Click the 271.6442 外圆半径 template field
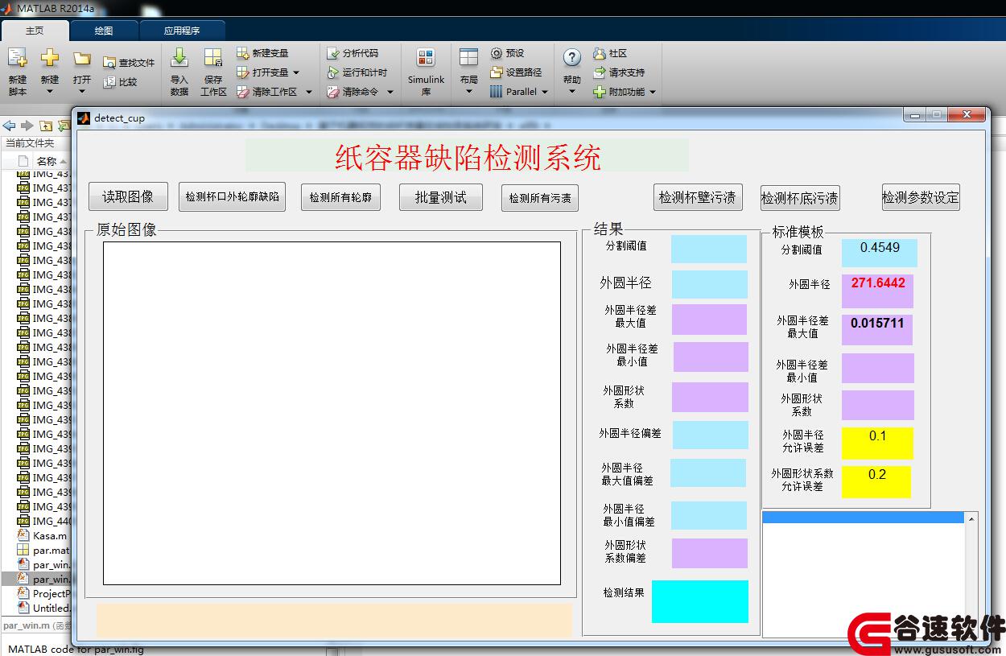Image resolution: width=1006 pixels, height=656 pixels. point(878,291)
